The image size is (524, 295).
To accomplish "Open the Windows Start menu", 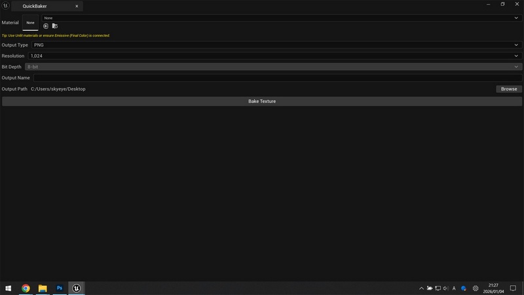I will point(9,288).
